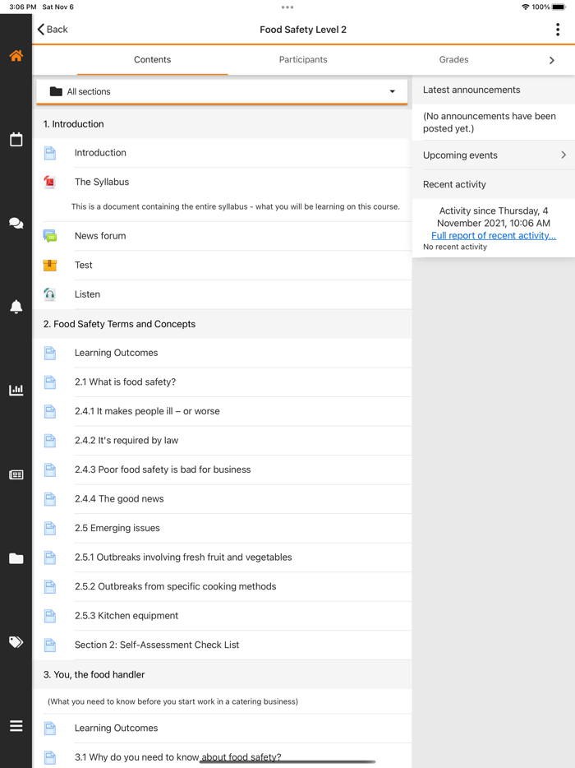The image size is (575, 768).
Task: Switch to the Participants tab
Action: (x=303, y=60)
